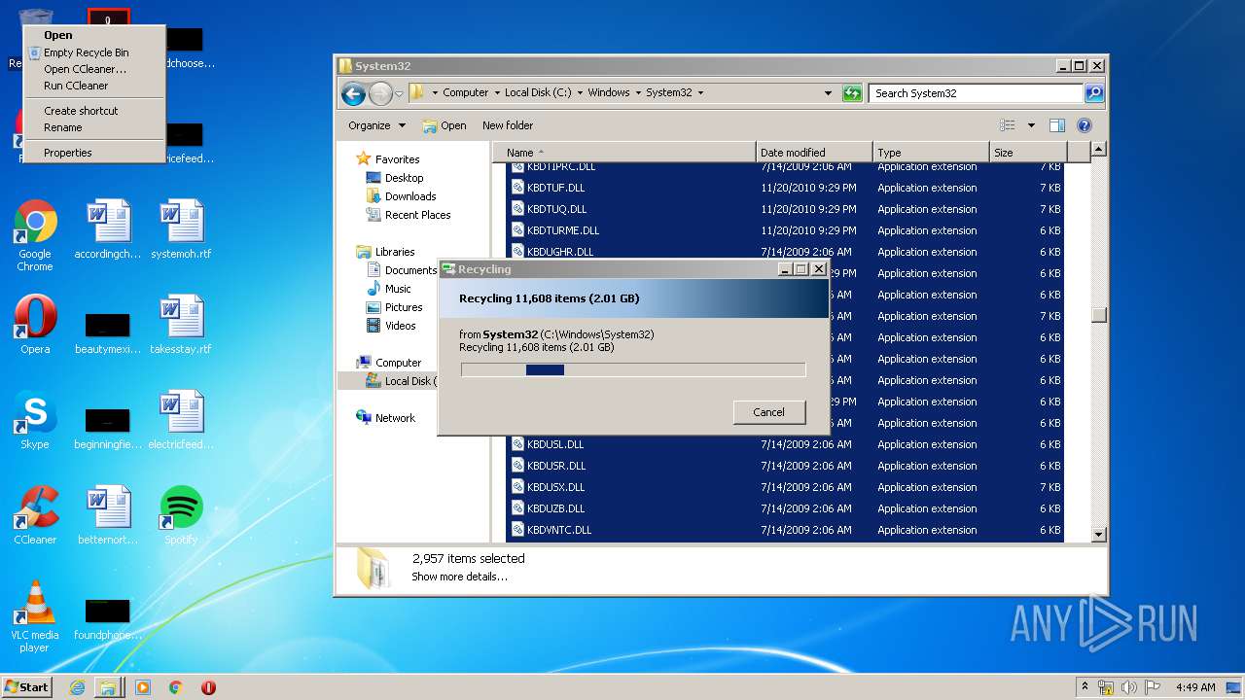Click Windows Explorer taskbar button
Screen dimensions: 1245x700
pyautogui.click(x=108, y=687)
